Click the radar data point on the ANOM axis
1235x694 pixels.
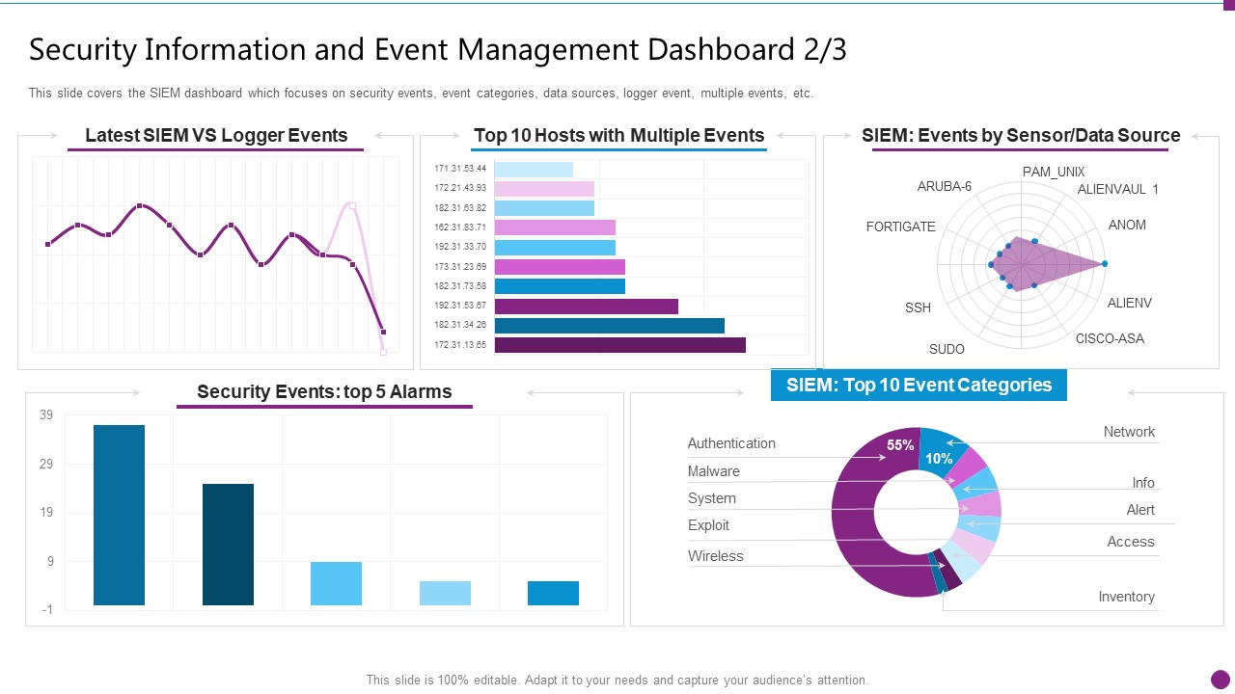click(x=1105, y=263)
